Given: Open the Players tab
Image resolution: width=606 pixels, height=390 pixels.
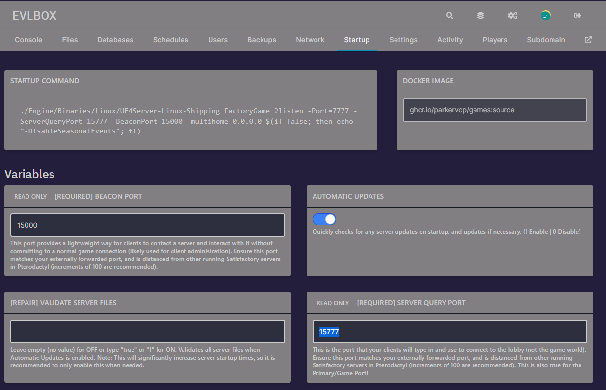Looking at the screenshot, I should click(495, 40).
